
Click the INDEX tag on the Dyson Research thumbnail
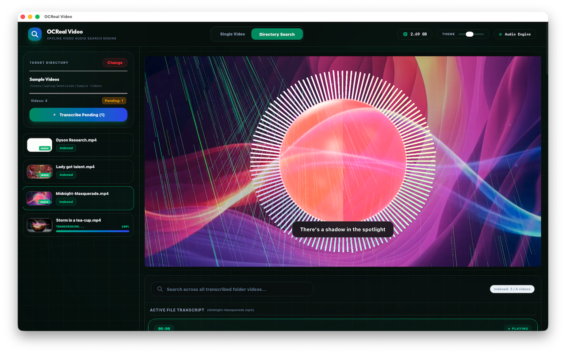tap(45, 148)
